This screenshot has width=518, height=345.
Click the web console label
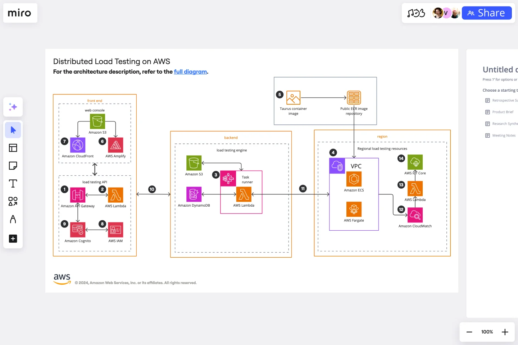95,111
